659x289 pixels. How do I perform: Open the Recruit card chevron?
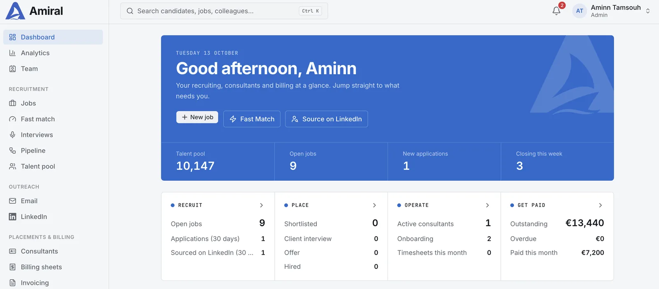pos(262,205)
